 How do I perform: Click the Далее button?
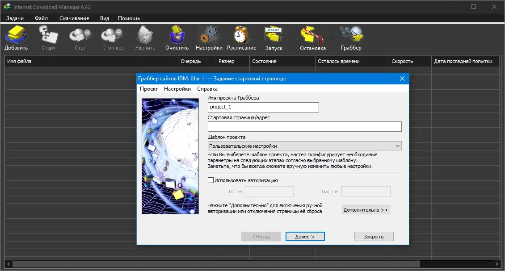305,236
